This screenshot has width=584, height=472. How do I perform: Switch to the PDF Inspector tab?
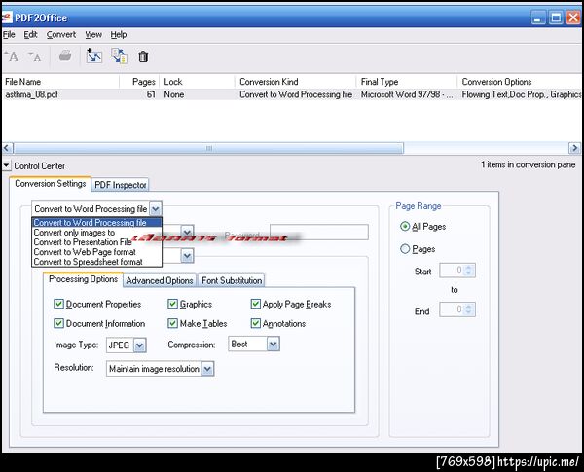(120, 185)
